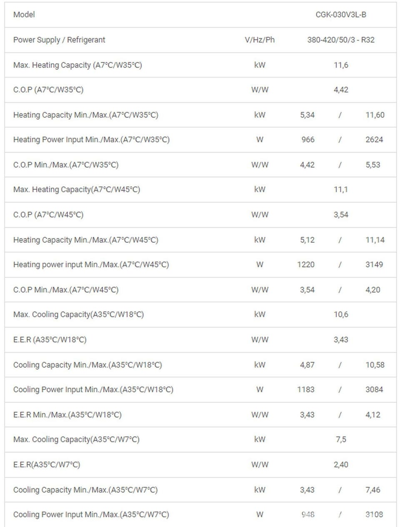
Task: Select Max. Heating Capacity(A7°C/W45°C) label
Action: [77, 189]
